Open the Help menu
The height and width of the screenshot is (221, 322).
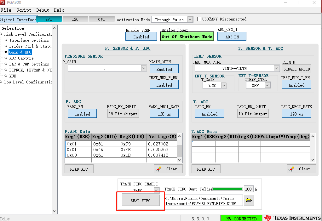click(x=59, y=10)
